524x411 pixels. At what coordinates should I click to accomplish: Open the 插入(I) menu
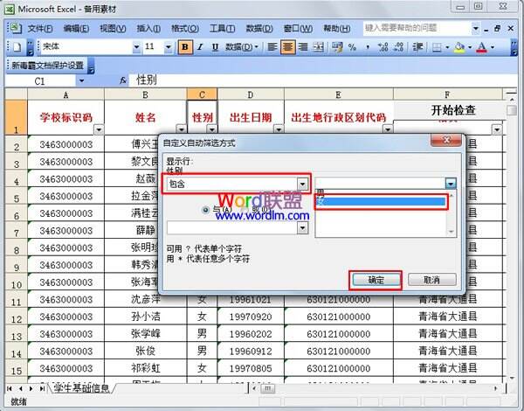(148, 29)
